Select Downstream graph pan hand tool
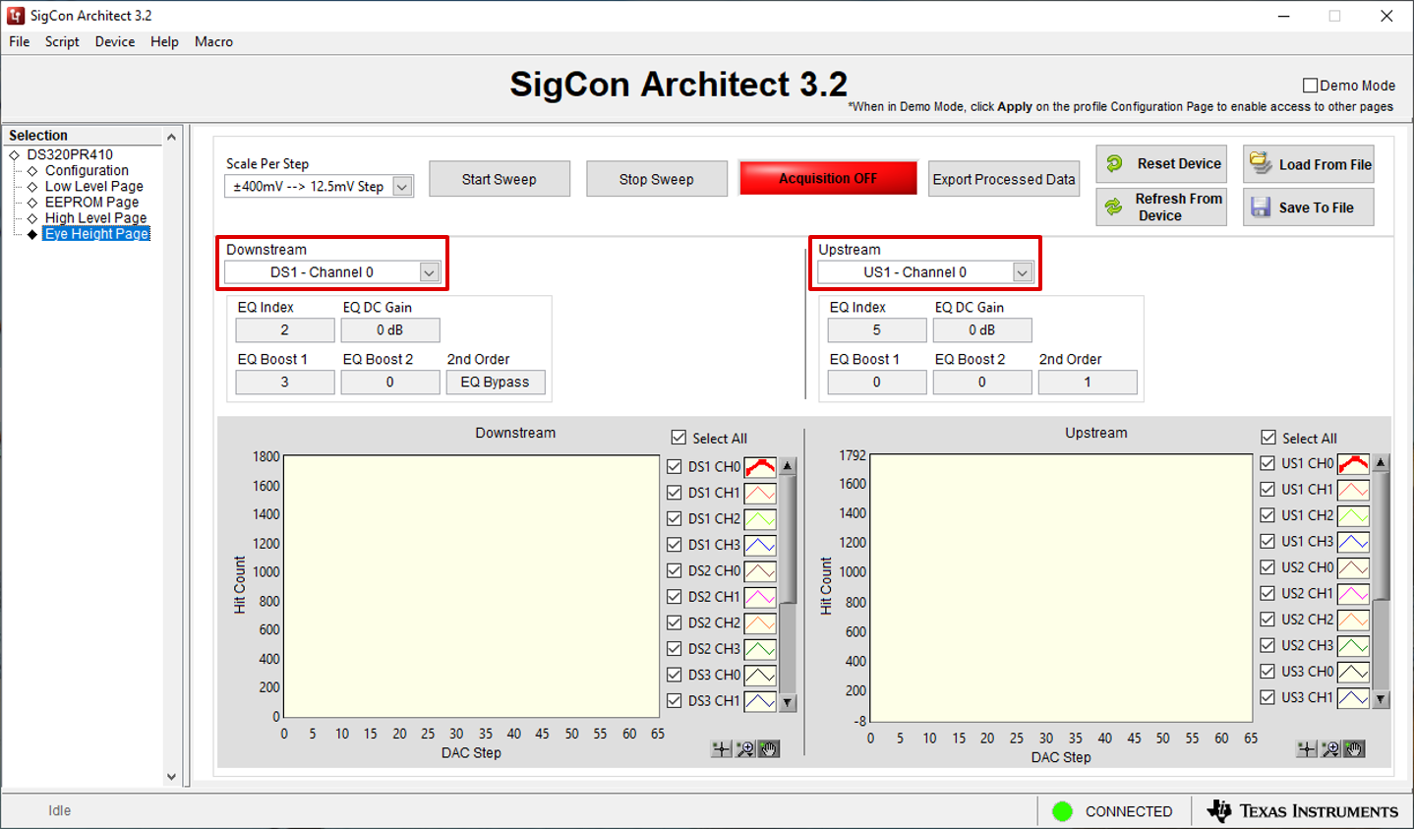 769,749
